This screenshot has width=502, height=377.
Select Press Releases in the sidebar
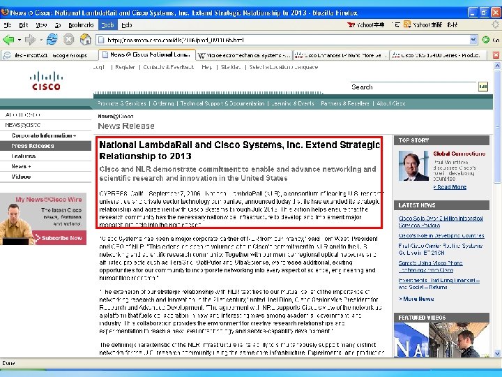pyautogui.click(x=45, y=146)
